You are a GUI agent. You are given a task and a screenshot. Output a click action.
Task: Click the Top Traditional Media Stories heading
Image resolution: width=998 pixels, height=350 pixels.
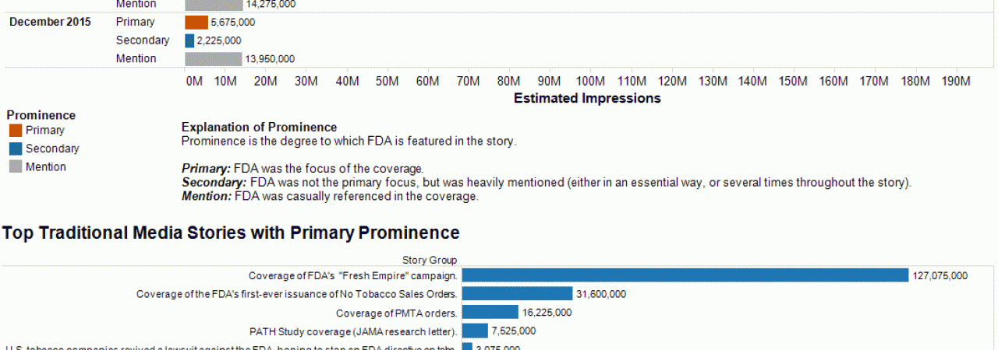coord(232,233)
